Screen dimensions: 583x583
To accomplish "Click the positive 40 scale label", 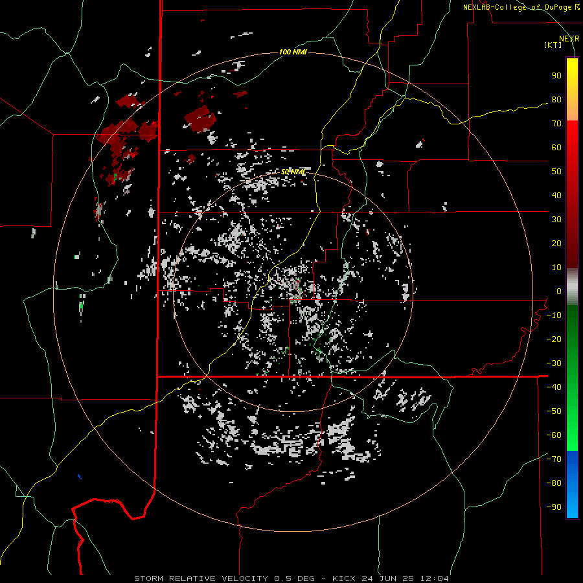I will coord(556,196).
